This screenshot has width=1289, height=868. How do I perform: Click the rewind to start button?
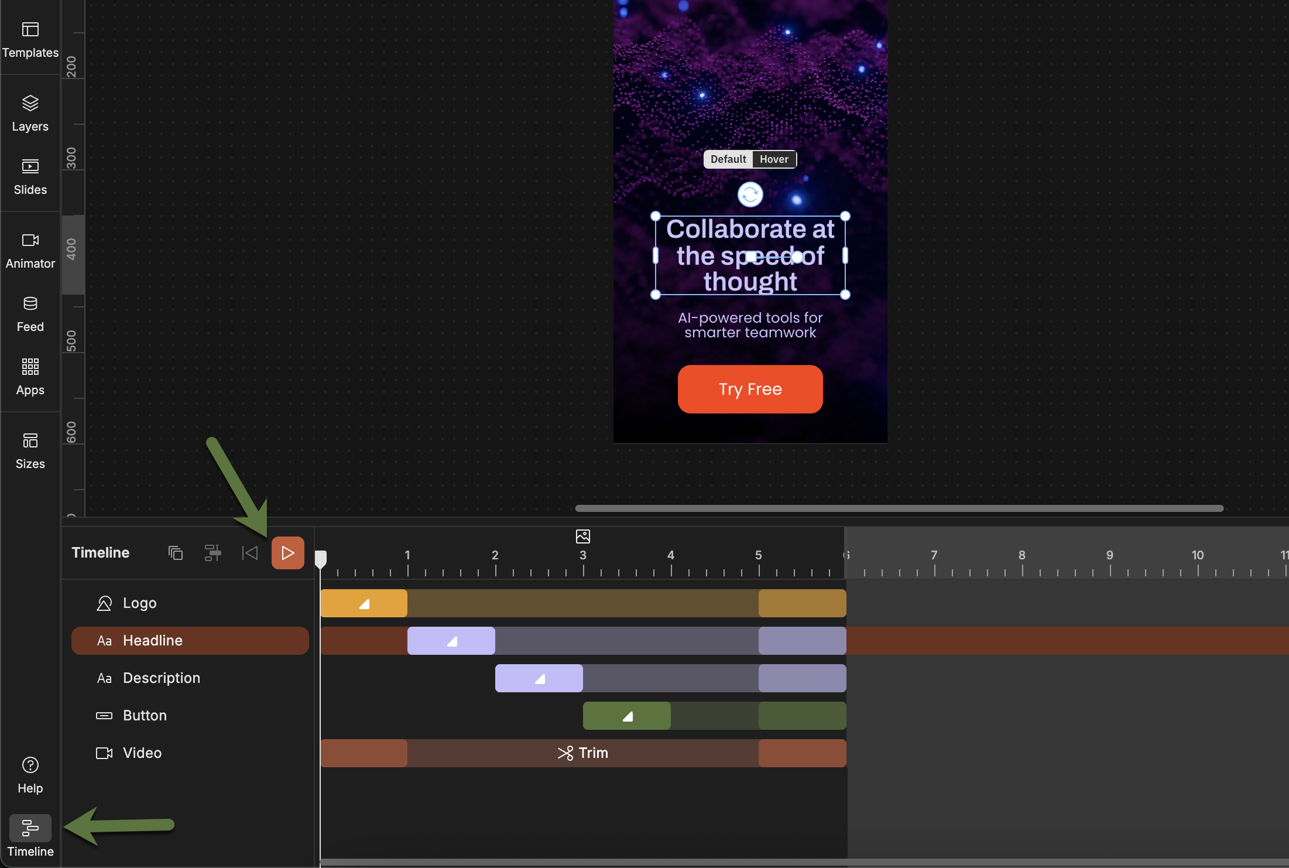point(250,553)
